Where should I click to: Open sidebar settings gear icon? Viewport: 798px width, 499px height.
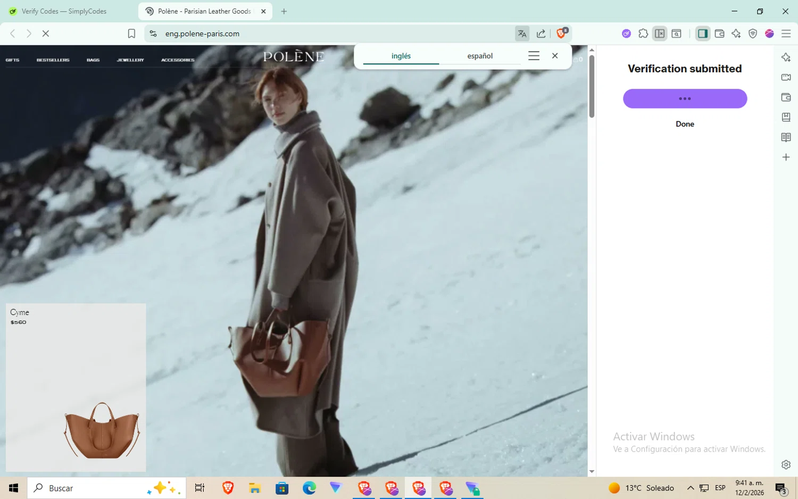coord(786,464)
